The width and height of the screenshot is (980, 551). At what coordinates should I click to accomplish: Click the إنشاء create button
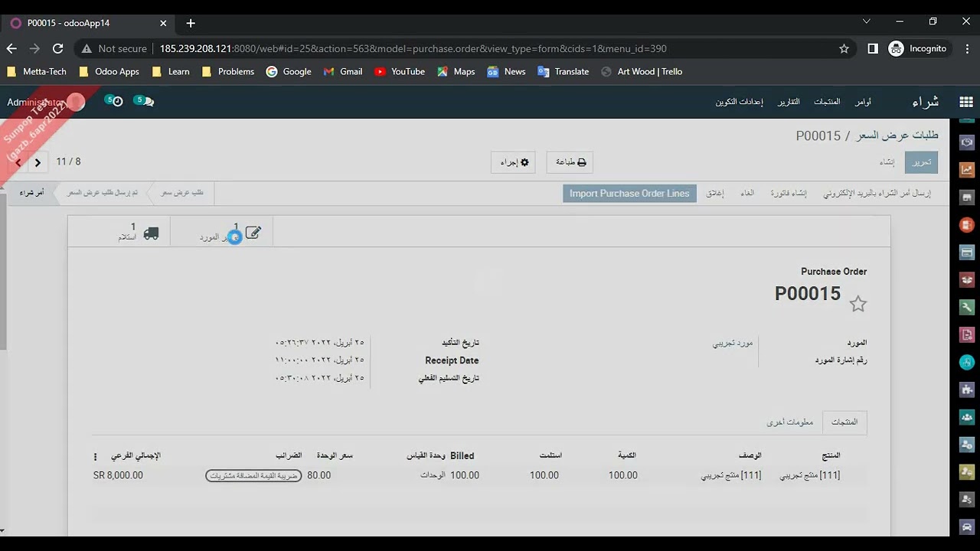click(x=887, y=162)
